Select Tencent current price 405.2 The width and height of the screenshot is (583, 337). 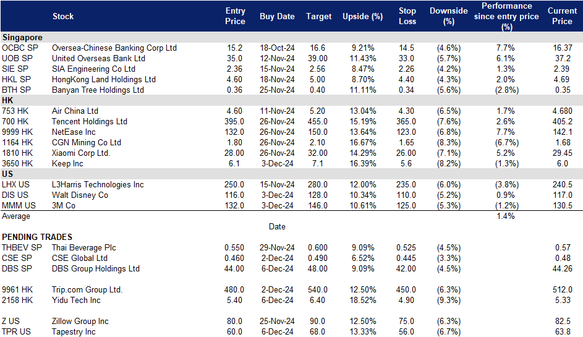tap(562, 121)
